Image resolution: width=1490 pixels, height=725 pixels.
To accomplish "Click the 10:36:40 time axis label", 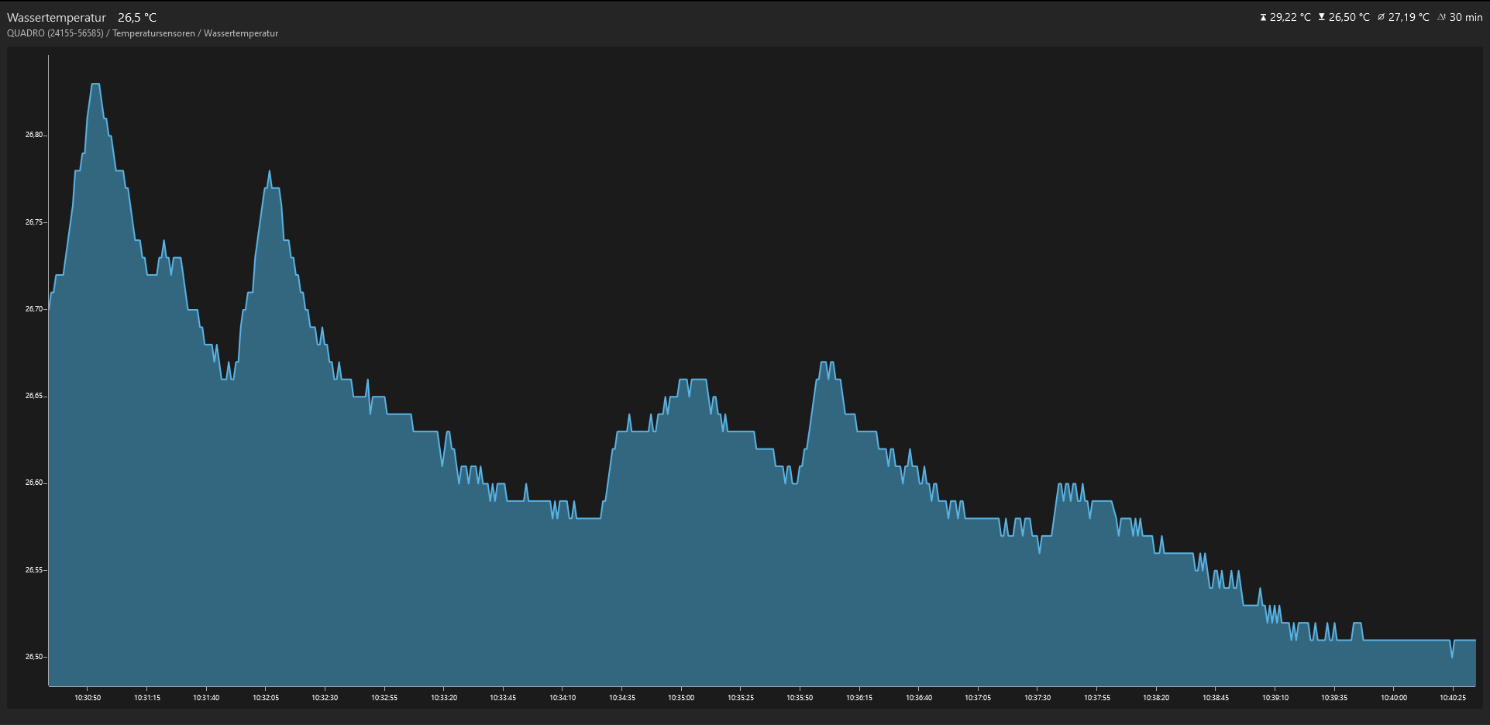I will pyautogui.click(x=919, y=698).
